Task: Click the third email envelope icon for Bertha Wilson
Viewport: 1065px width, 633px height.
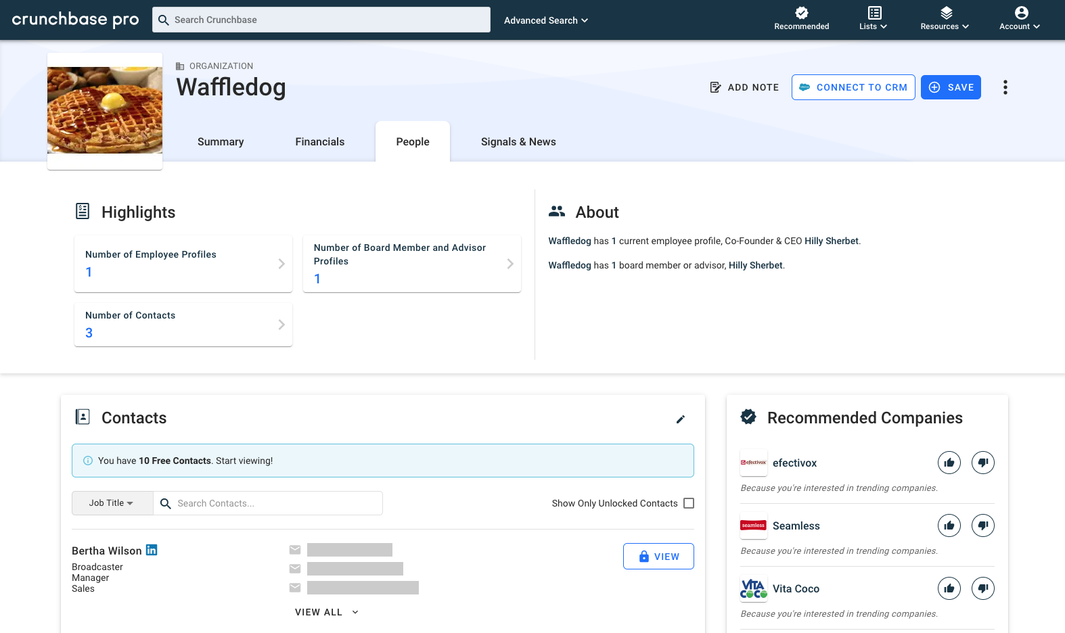Action: (295, 588)
